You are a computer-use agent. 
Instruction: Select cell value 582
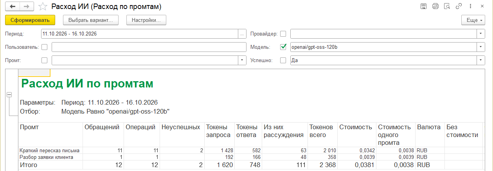tap(249, 150)
